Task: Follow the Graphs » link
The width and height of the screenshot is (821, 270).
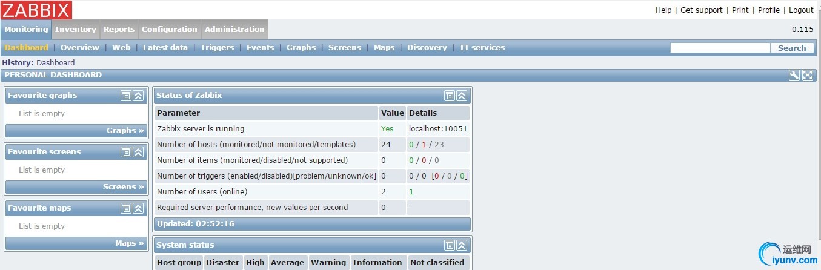Action: [x=125, y=130]
